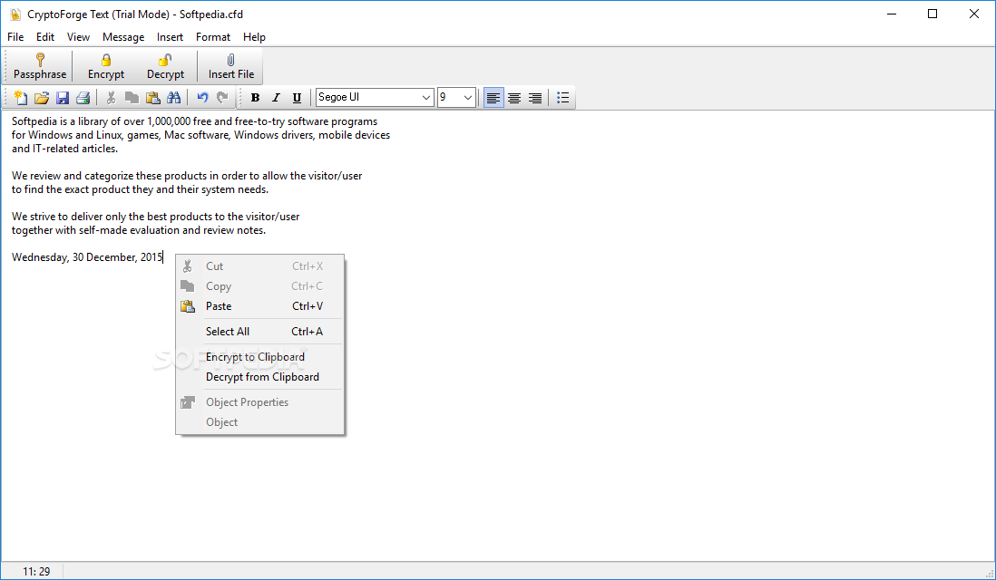Click the line 'together with self-made evaluation and review notes.'
996x580 pixels.
[x=139, y=230]
